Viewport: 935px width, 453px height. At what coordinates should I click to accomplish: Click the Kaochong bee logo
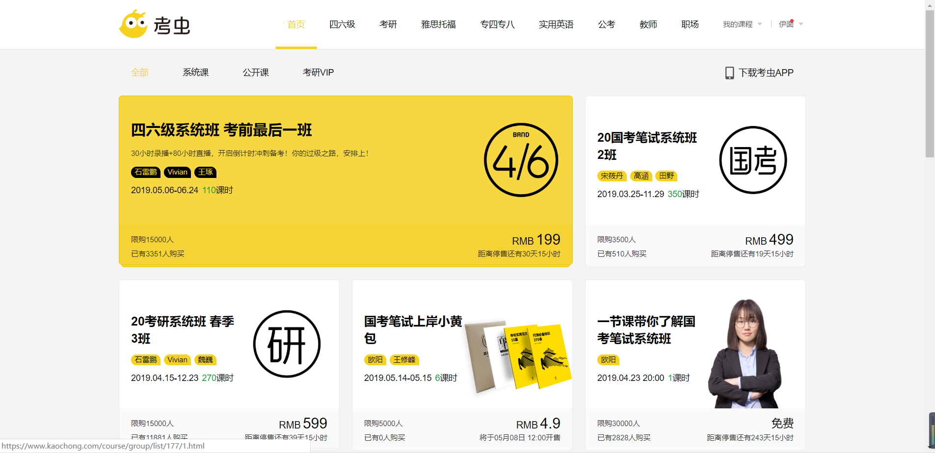155,24
